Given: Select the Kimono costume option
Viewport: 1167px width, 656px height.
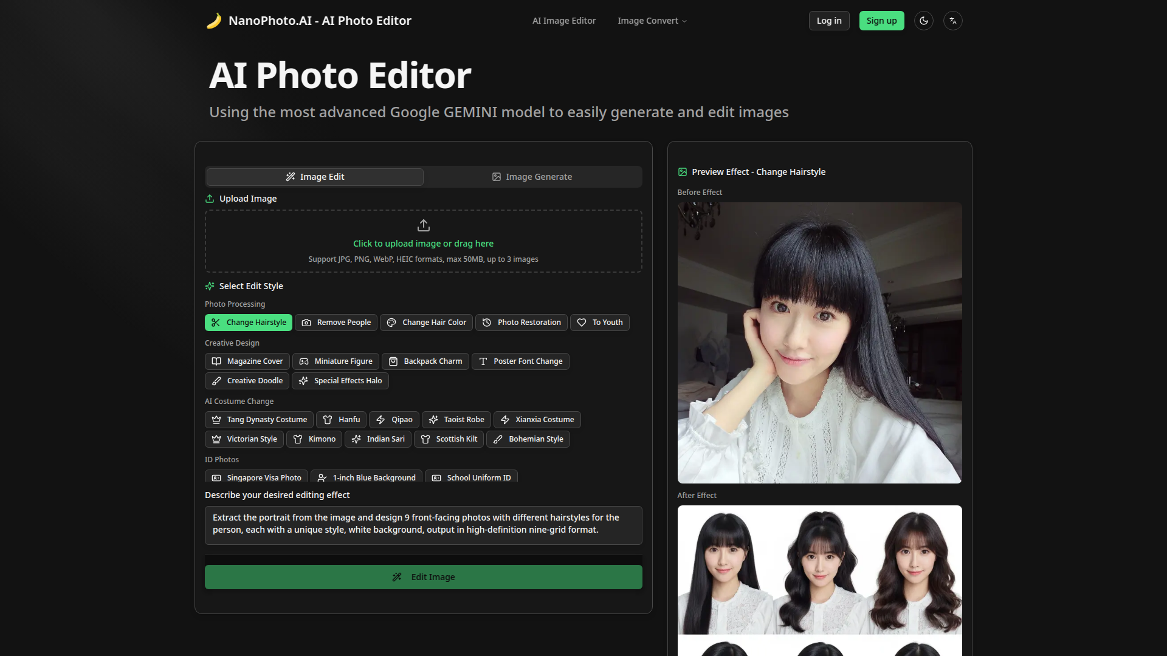Looking at the screenshot, I should (314, 439).
